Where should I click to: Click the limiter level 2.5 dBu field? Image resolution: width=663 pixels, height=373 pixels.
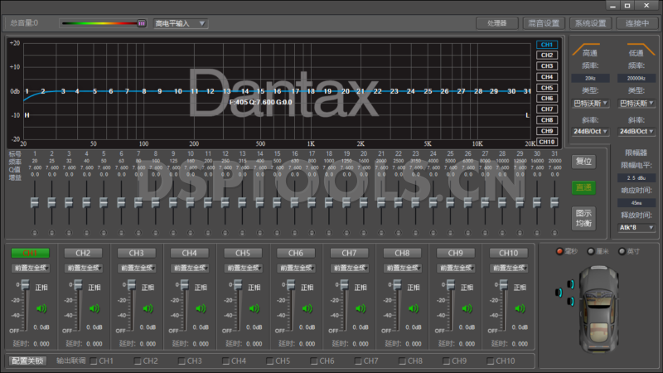click(x=636, y=178)
